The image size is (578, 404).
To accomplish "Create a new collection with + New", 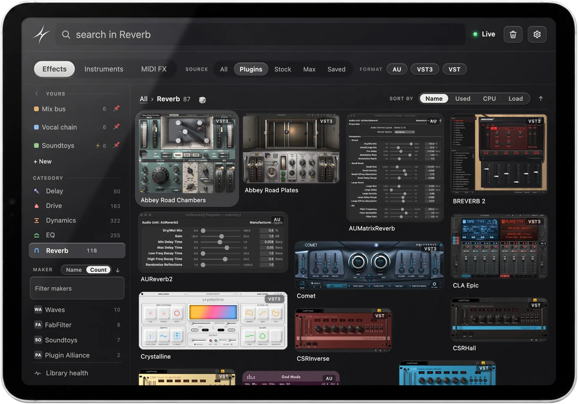I will 42,162.
